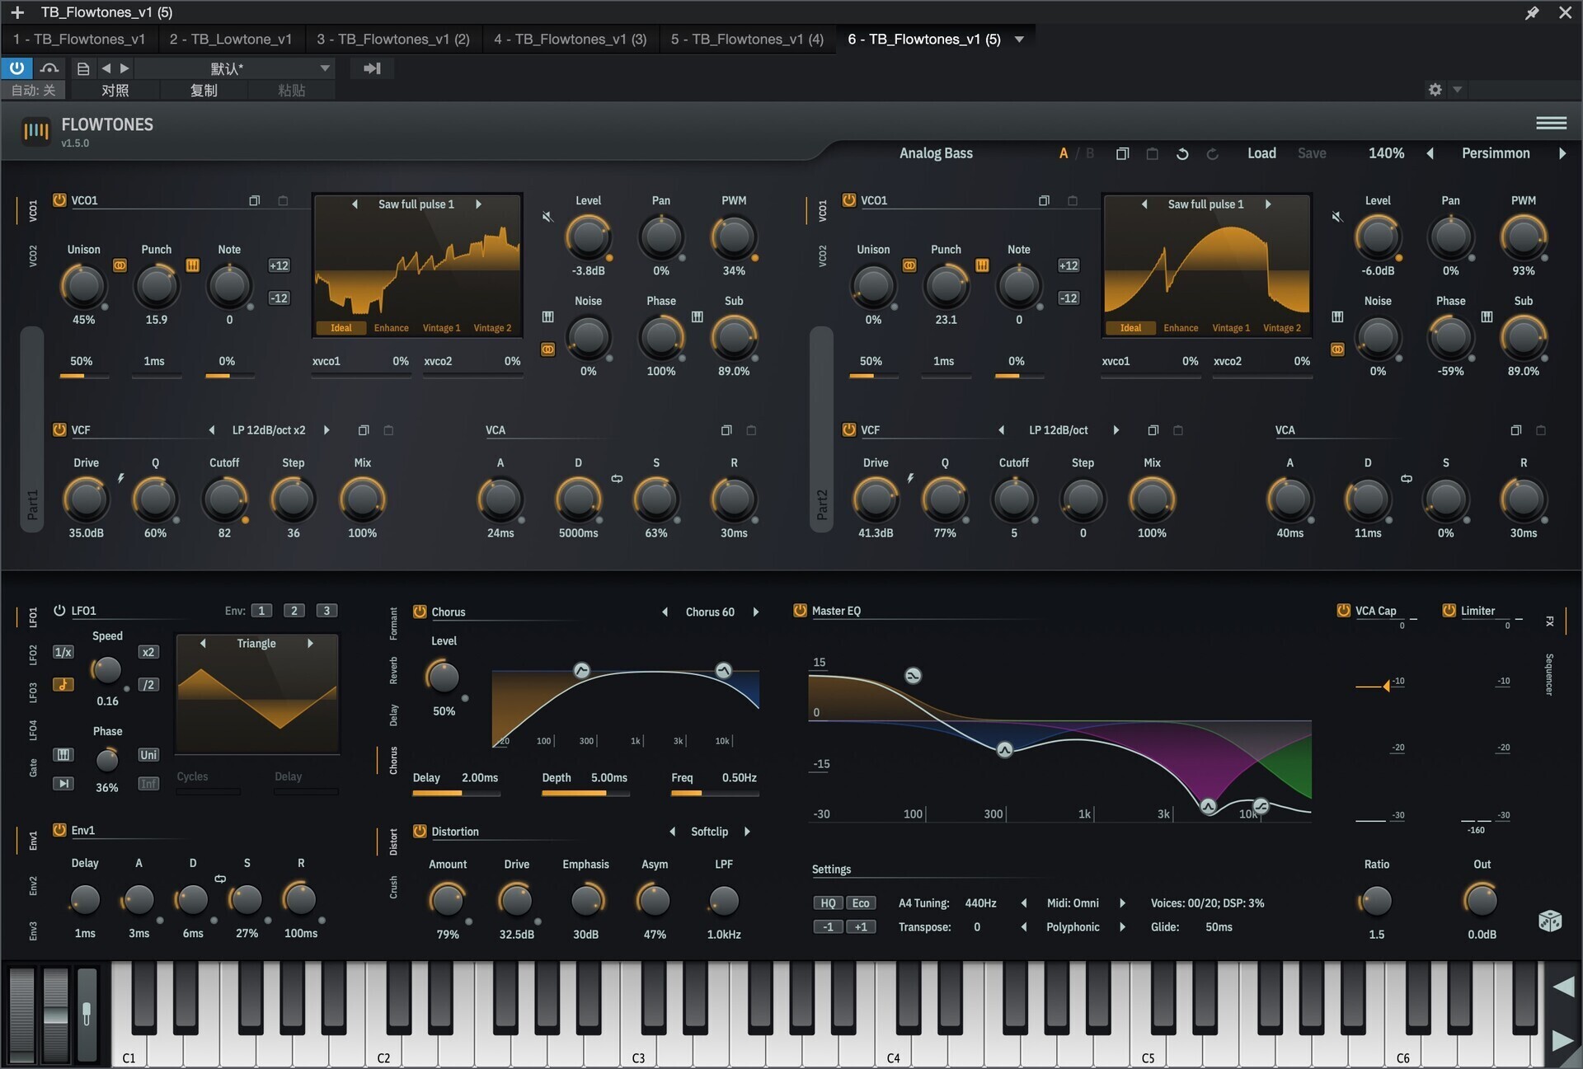Select next filter type after LP 12dB/oct x2

[326, 430]
